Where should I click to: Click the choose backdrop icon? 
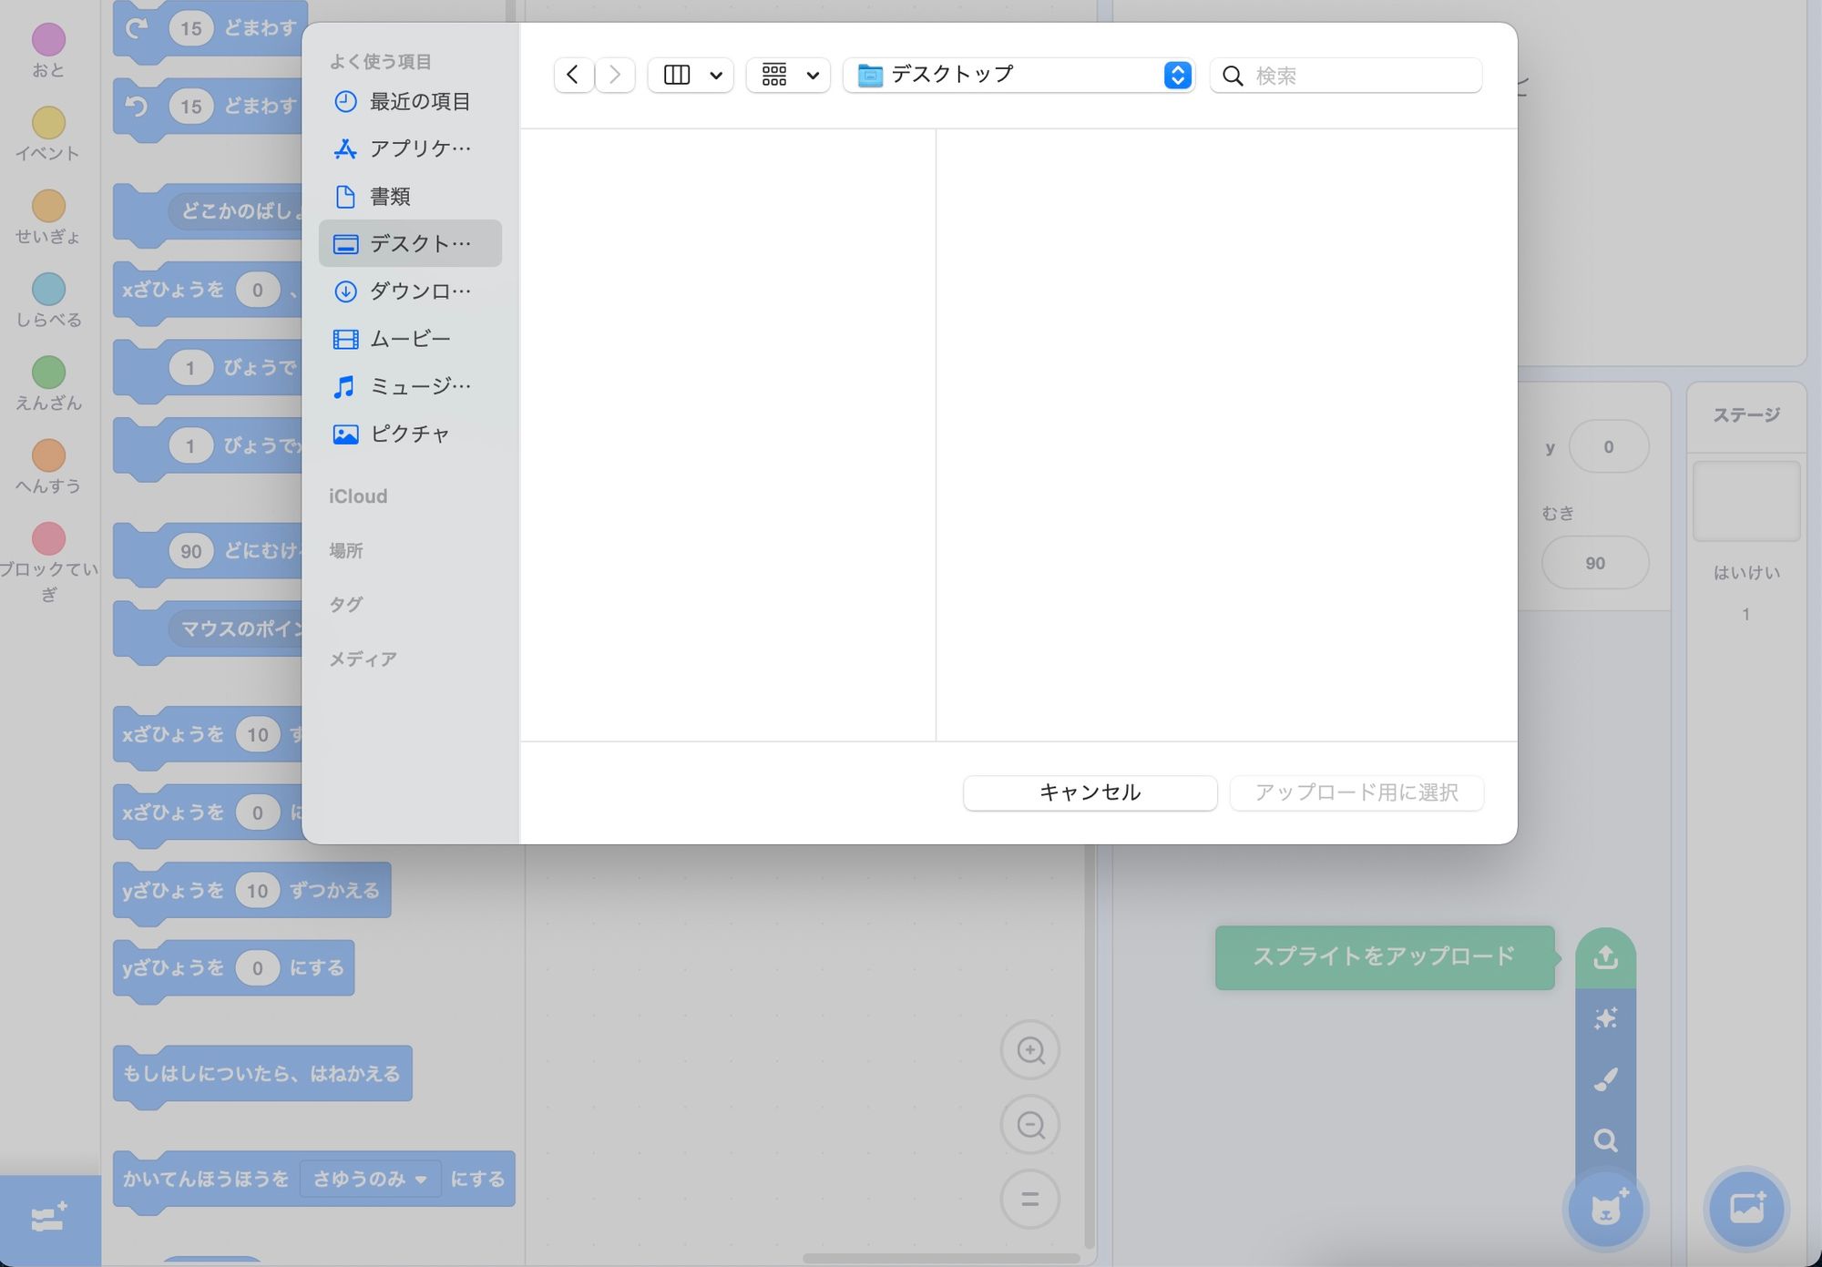[x=1748, y=1210]
